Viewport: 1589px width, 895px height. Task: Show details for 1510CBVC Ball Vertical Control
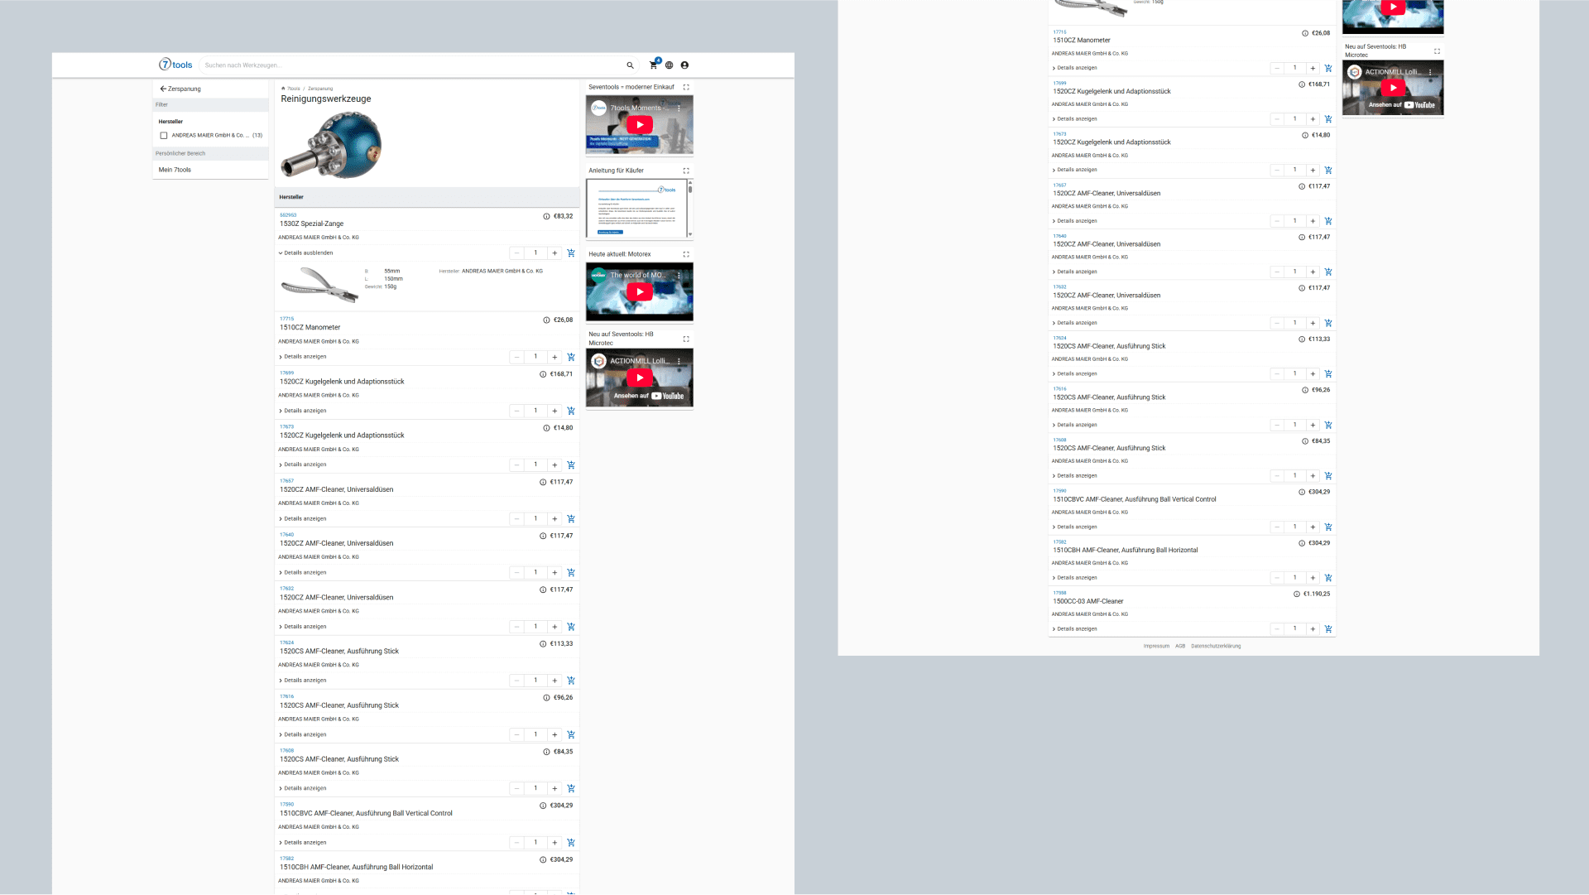(x=303, y=843)
